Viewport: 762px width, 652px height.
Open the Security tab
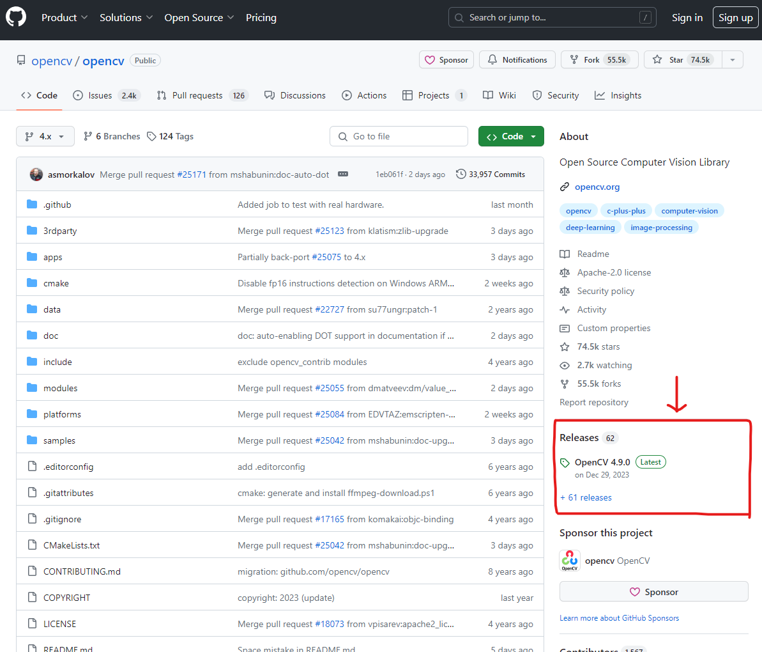pyautogui.click(x=556, y=95)
